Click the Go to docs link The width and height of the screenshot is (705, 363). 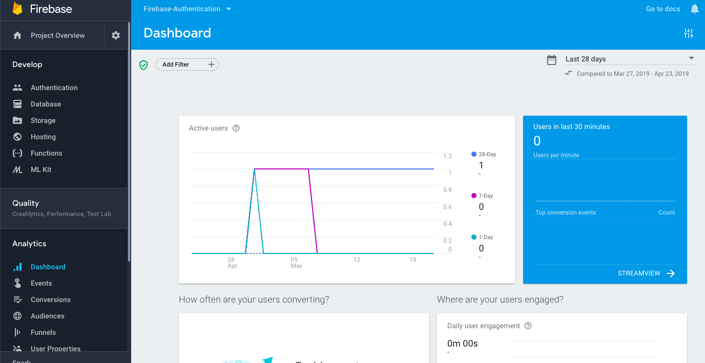[663, 9]
